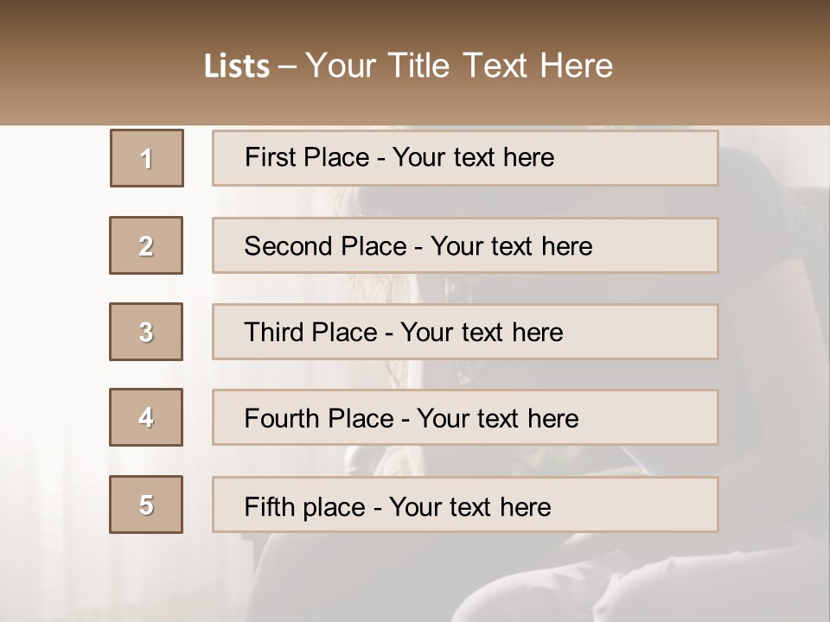Click "Your text here" in the First Place bar
The height and width of the screenshot is (622, 830).
(473, 157)
